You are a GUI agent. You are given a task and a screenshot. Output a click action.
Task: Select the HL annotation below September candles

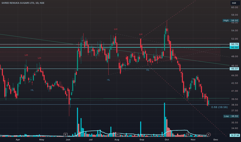tap(148, 70)
